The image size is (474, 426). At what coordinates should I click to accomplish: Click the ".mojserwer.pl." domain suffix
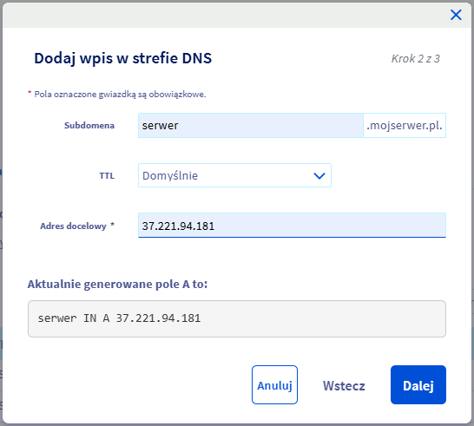click(405, 126)
